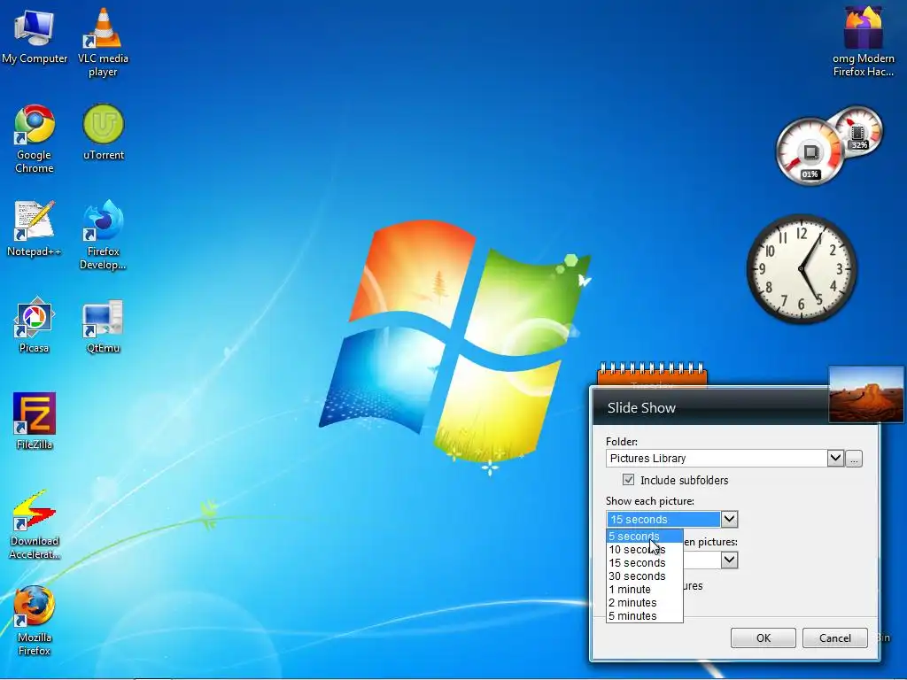This screenshot has height=680, width=907.
Task: Open uTorrent desktop icon
Action: coord(104,132)
